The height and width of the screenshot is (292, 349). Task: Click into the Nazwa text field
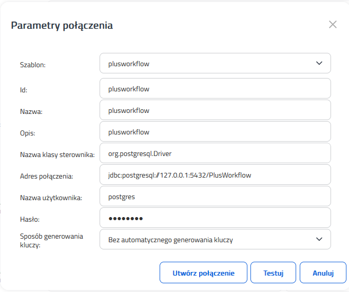pos(215,110)
